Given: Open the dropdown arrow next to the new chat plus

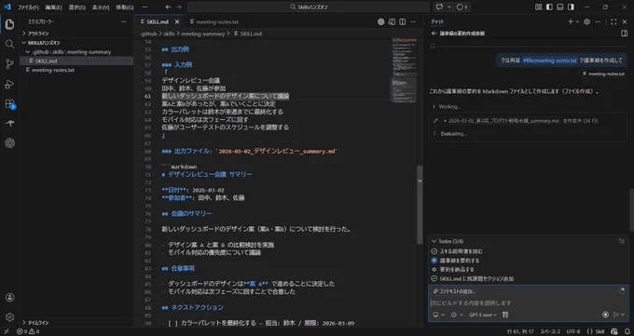Looking at the screenshot, I should [577, 21].
